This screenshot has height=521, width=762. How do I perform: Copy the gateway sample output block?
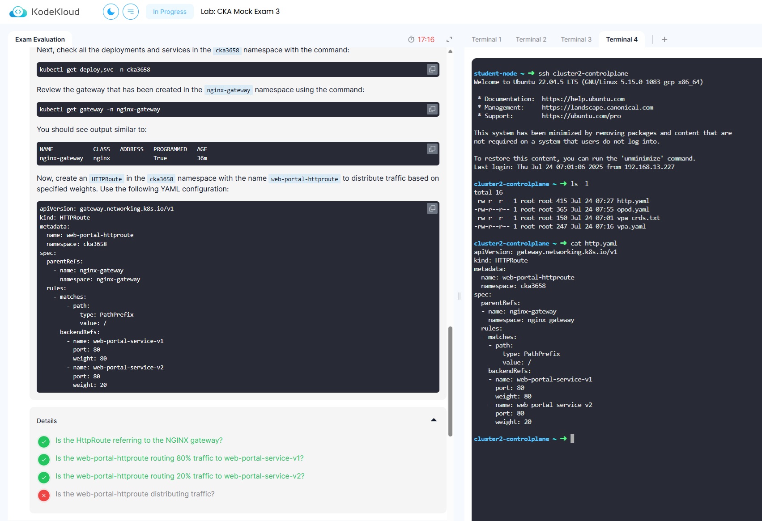[x=432, y=149]
